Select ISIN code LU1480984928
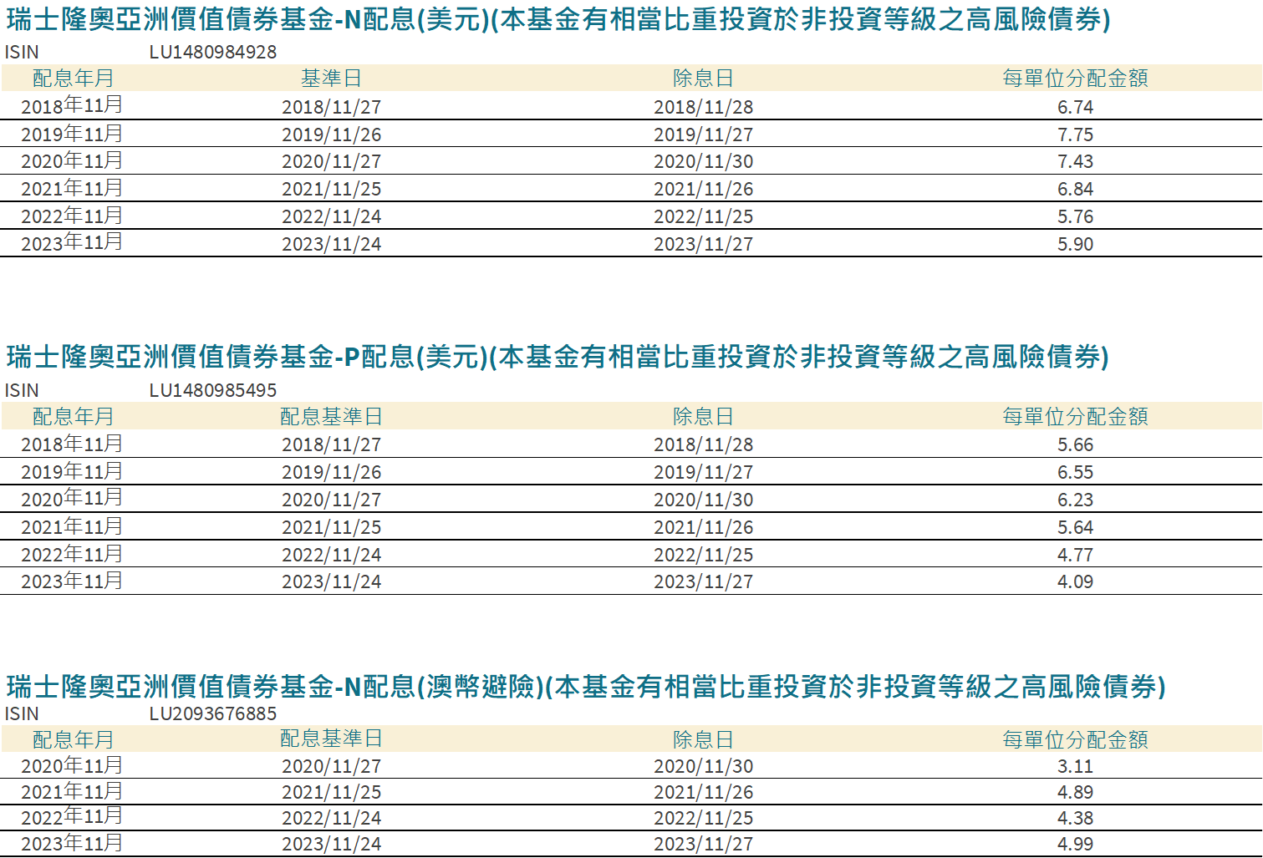Viewport: 1263px width, 858px height. (x=213, y=52)
